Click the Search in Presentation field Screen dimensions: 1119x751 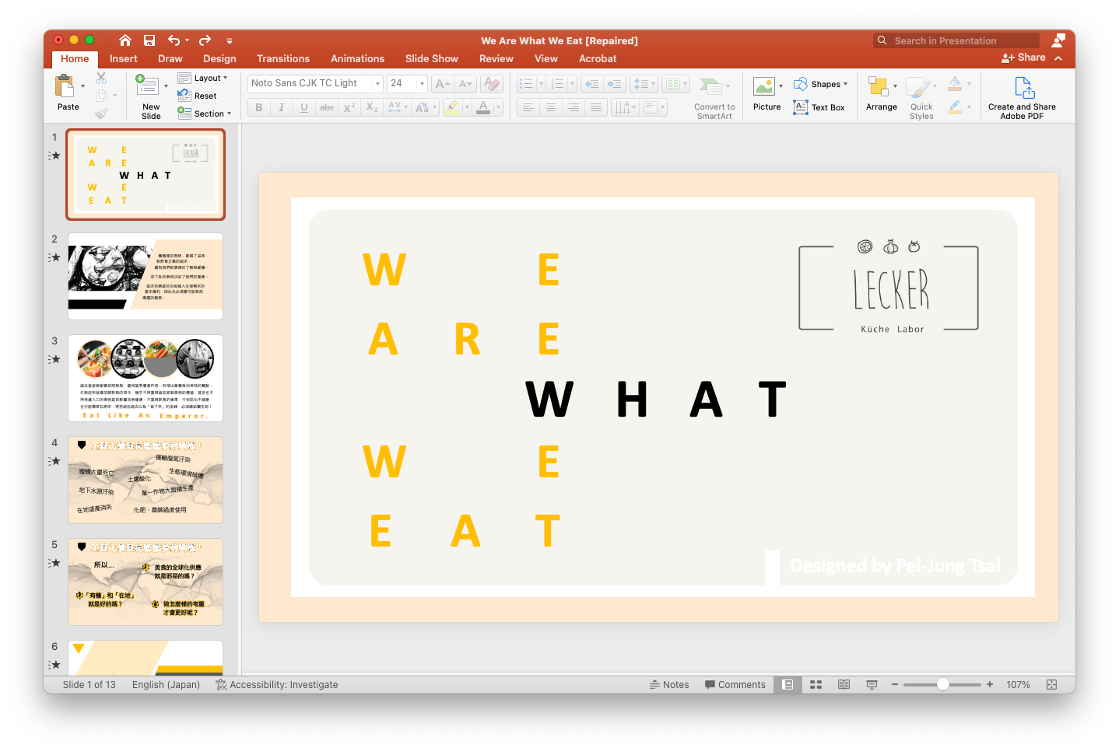coord(957,40)
